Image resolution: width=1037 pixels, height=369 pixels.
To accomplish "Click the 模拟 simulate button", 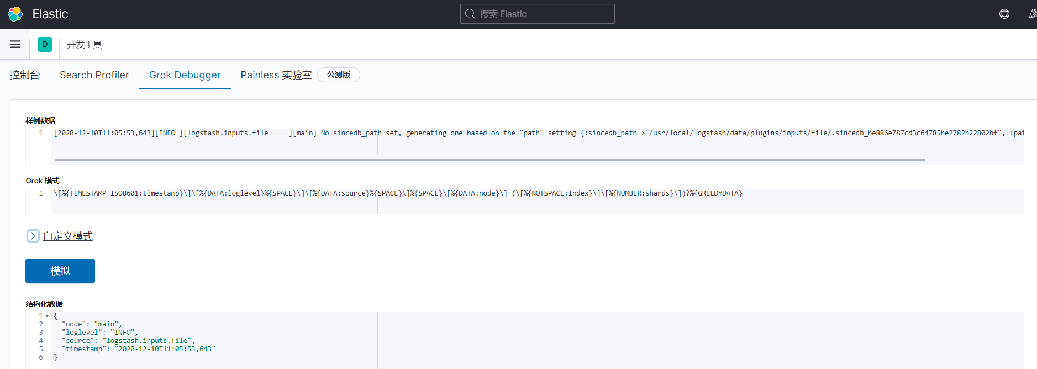I will point(60,271).
